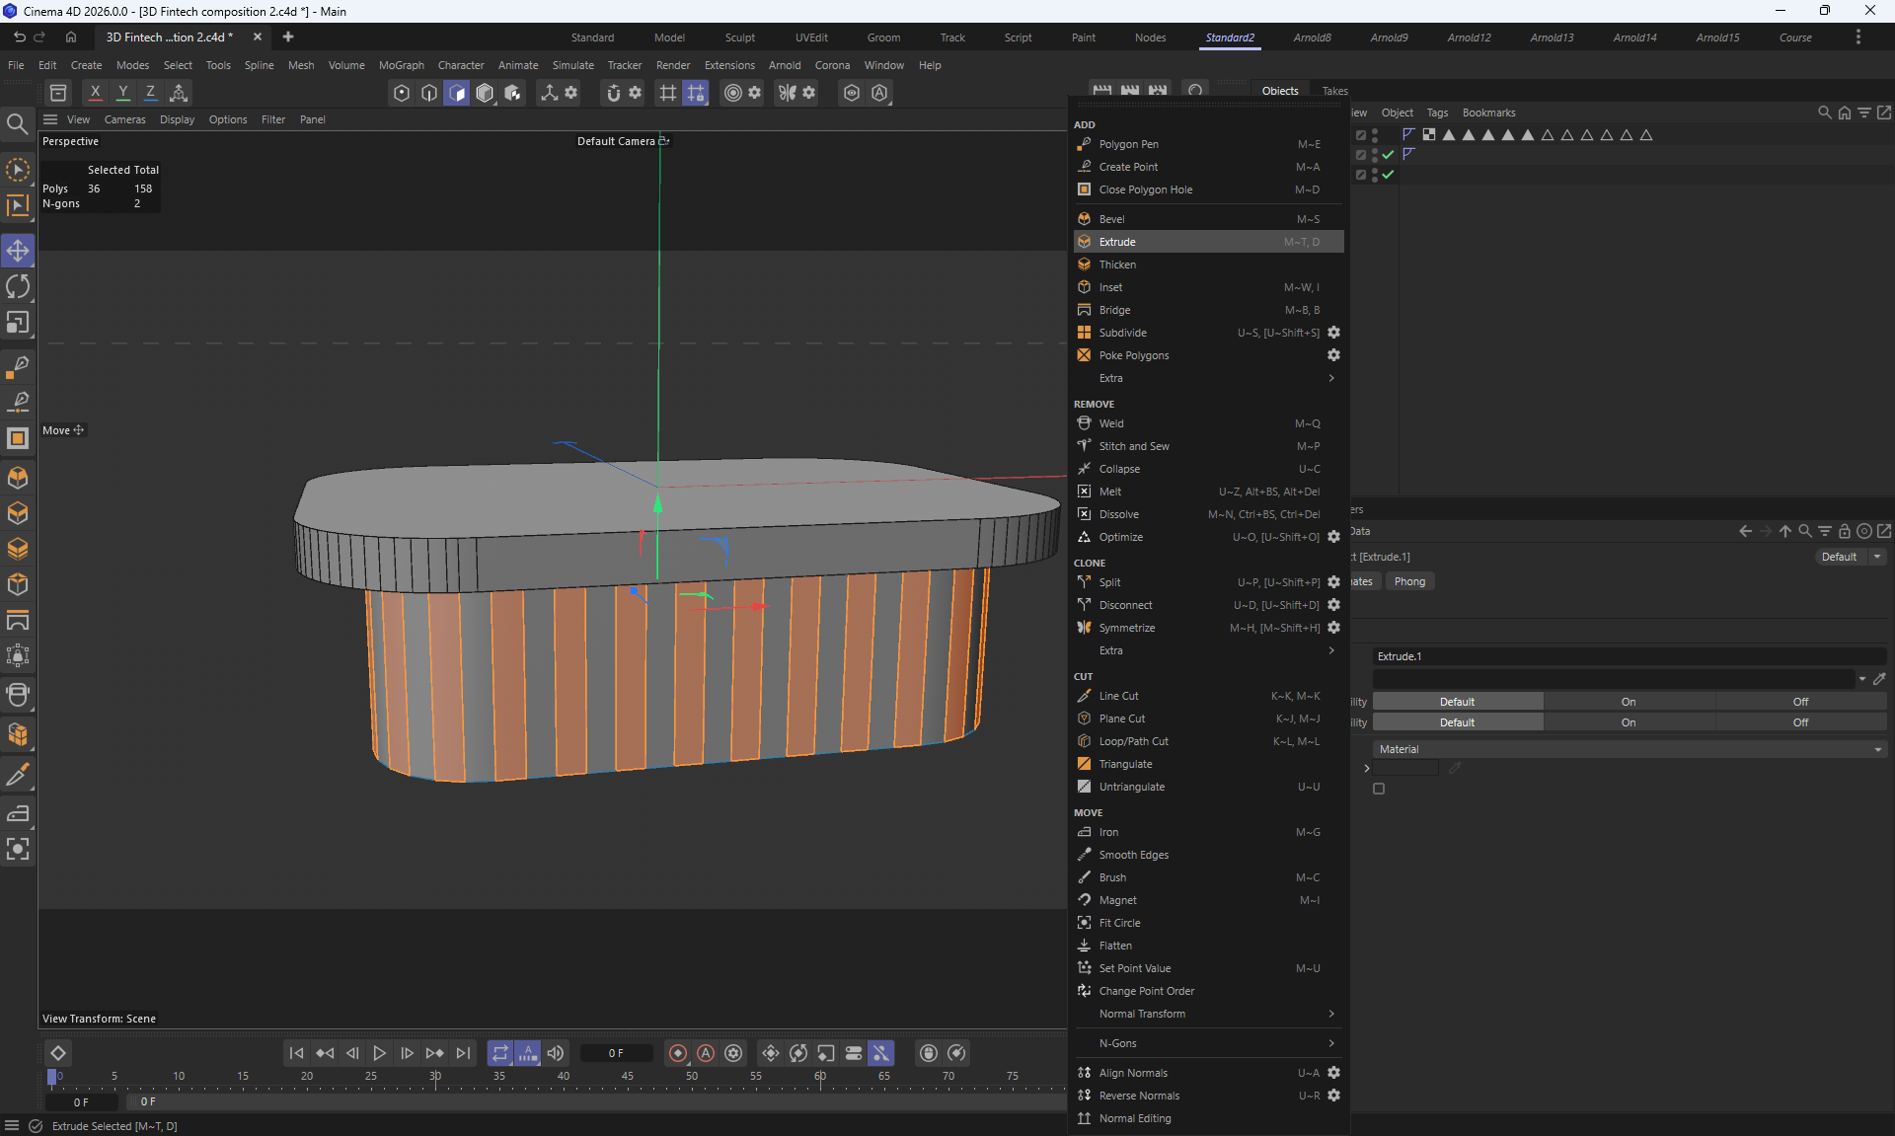Toggle X axis lock

[95, 92]
